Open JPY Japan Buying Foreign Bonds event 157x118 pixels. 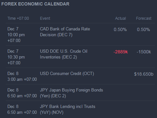72,93
